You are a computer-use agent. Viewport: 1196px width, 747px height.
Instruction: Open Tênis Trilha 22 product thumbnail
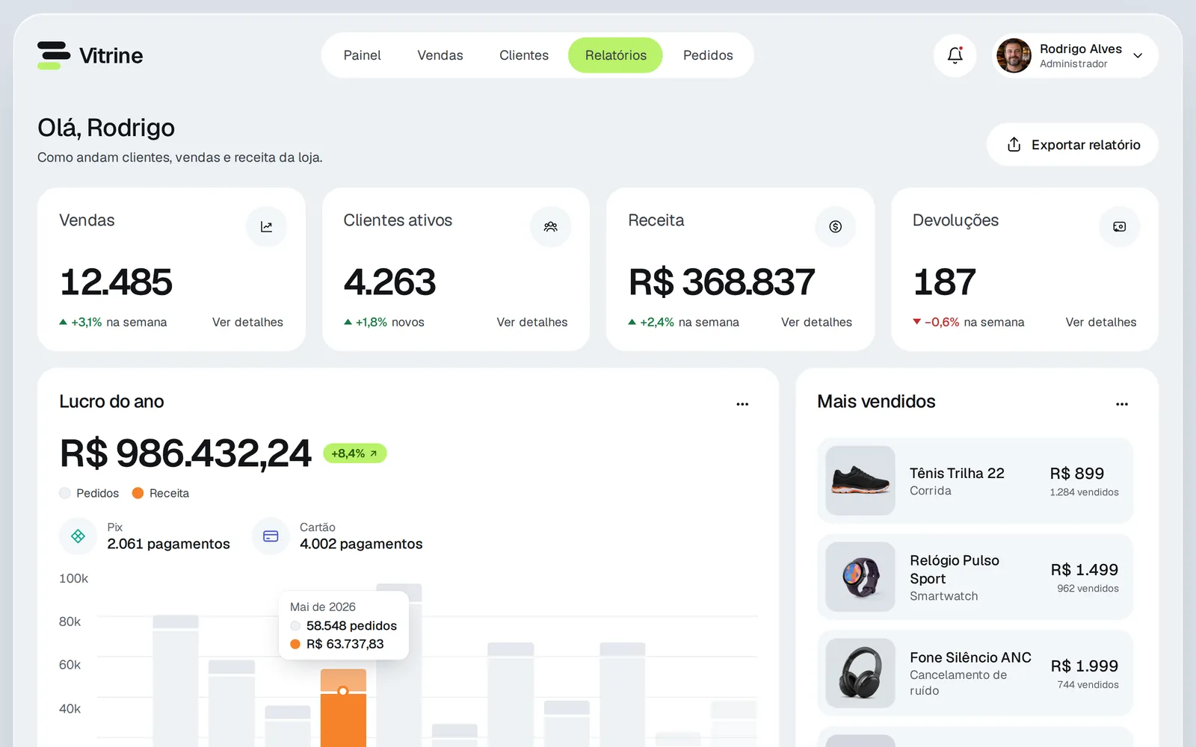tap(860, 480)
